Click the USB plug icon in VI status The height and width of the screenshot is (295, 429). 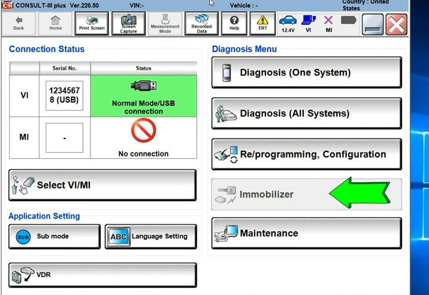[x=144, y=86]
